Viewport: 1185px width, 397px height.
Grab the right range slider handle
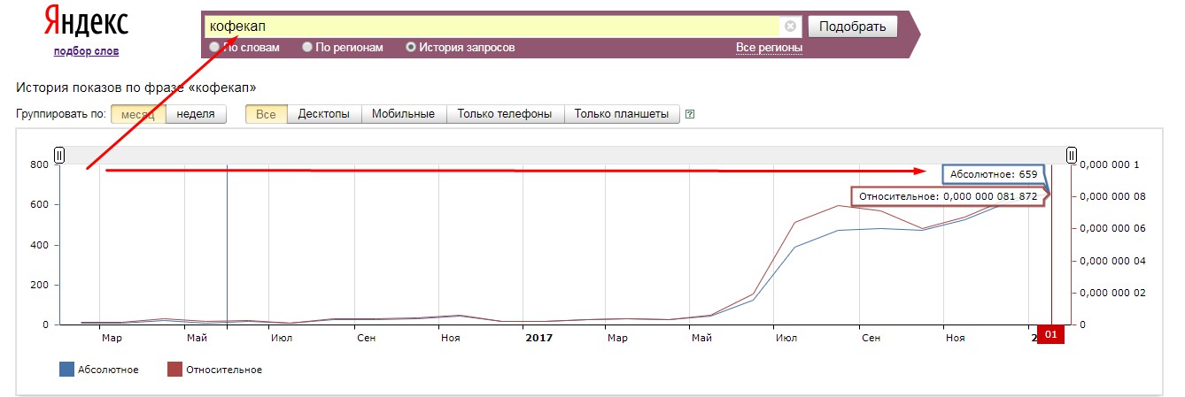1072,156
